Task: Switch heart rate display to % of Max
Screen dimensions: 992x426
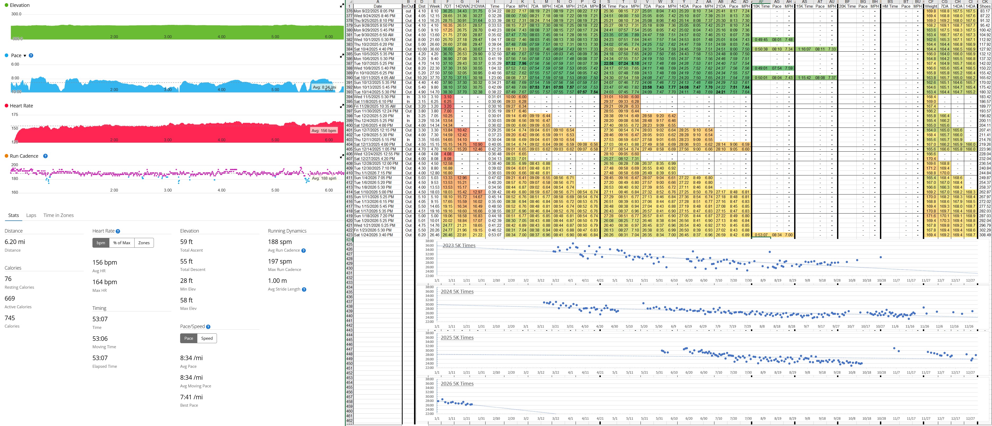Action: (122, 243)
